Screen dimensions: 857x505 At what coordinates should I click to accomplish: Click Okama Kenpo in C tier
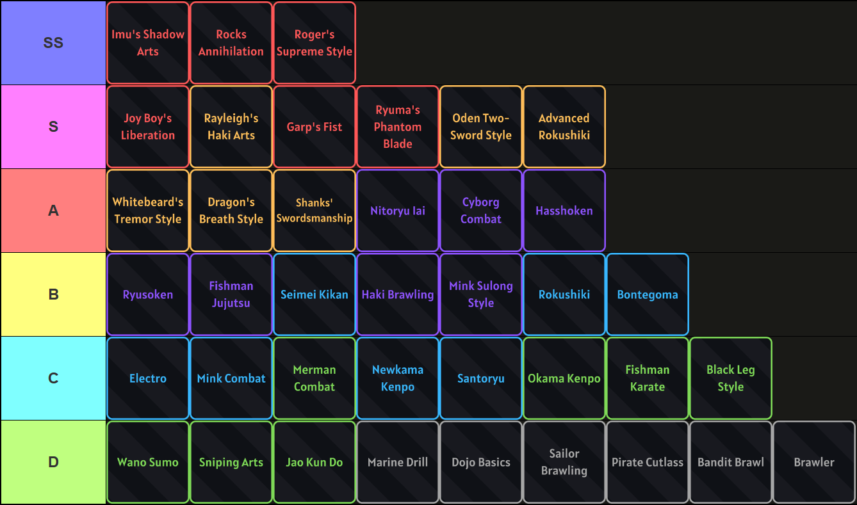click(564, 378)
